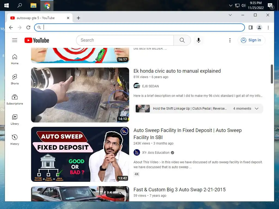Open the volume tray icon
Screen dimensions: 279x209
243,5
